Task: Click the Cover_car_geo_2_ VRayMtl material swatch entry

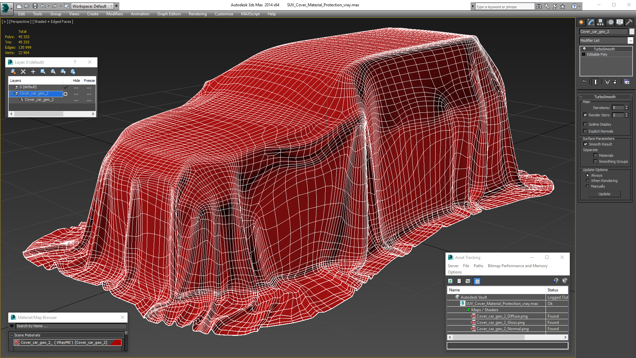Action: 68,342
